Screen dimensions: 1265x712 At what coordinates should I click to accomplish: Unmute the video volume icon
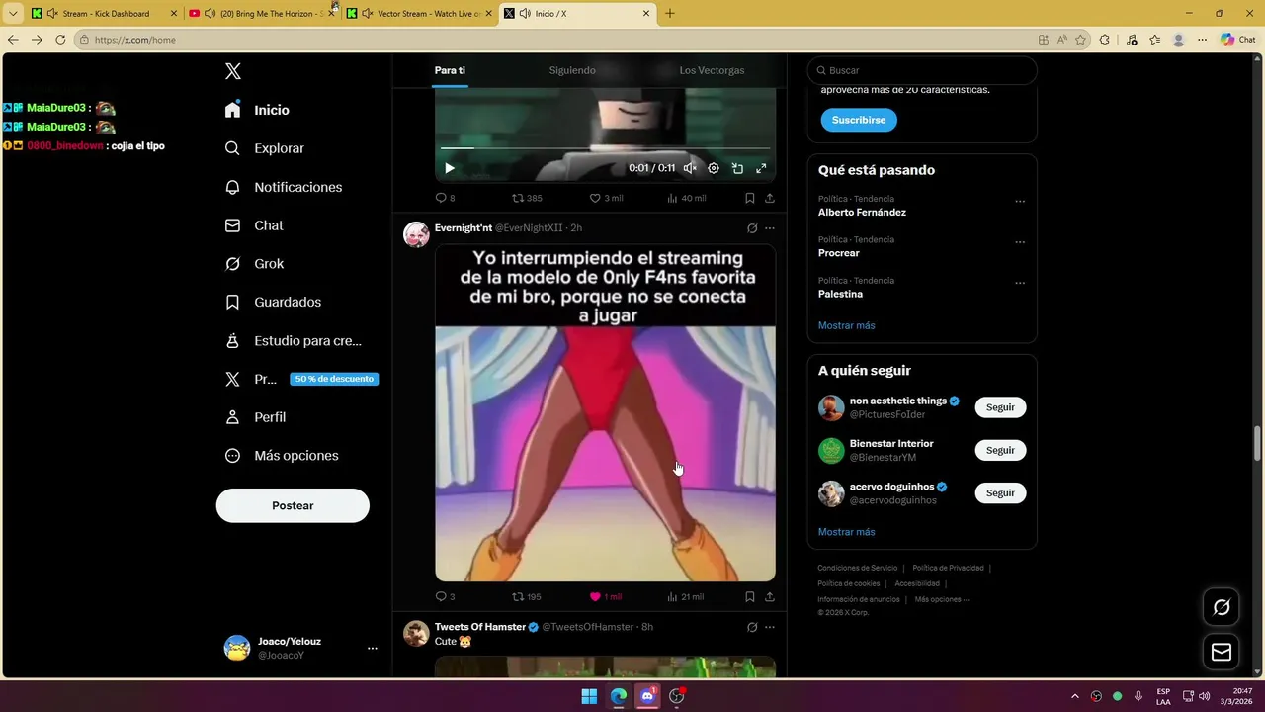(x=690, y=168)
